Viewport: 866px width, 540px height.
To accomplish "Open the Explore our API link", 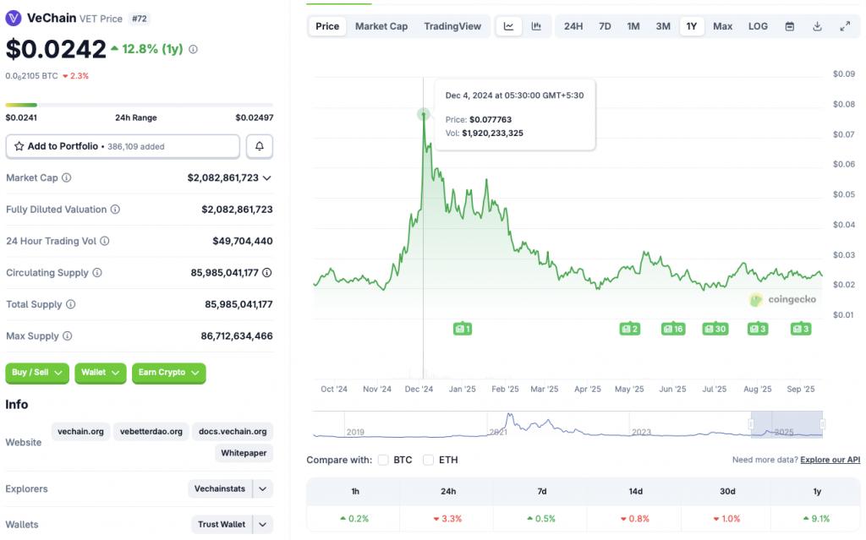I will (x=830, y=460).
